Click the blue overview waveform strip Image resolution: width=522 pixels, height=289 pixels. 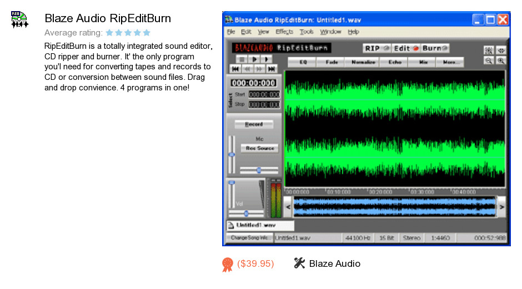395,207
